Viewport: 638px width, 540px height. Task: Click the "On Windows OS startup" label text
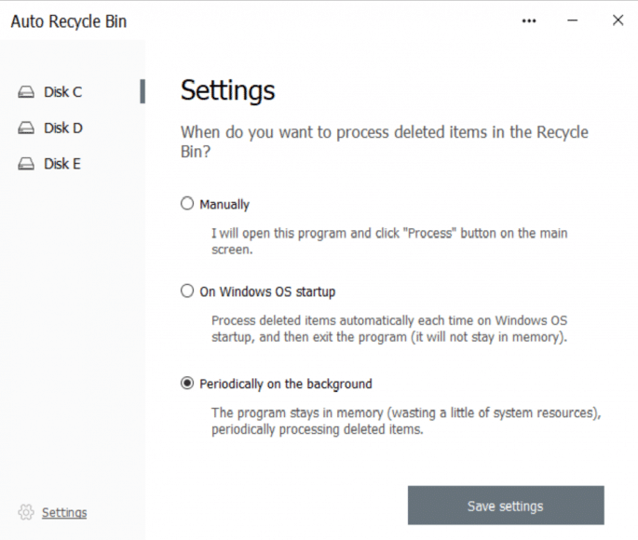point(267,291)
